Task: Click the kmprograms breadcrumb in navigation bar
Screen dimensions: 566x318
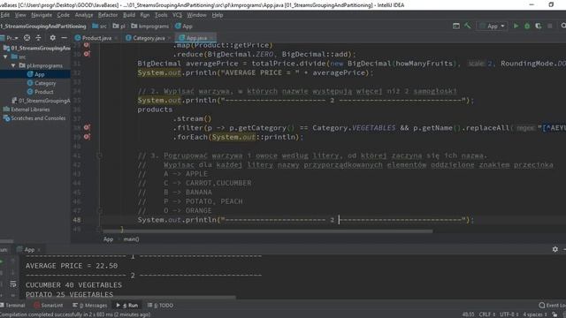Action: pyautogui.click(x=150, y=26)
